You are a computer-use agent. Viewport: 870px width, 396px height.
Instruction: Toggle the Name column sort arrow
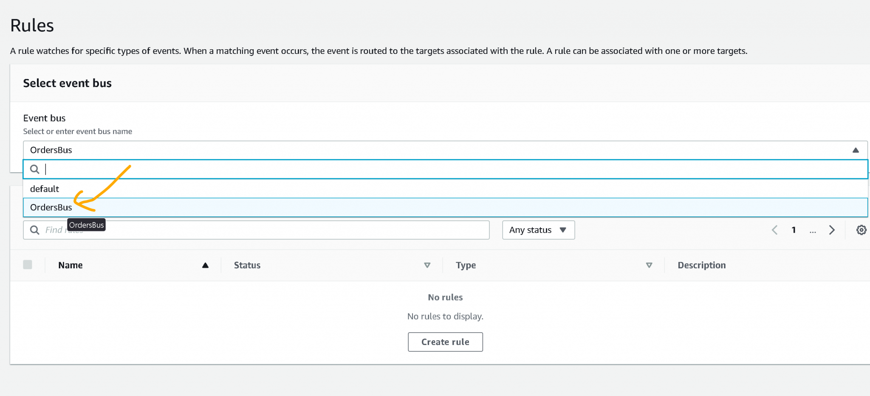click(205, 265)
